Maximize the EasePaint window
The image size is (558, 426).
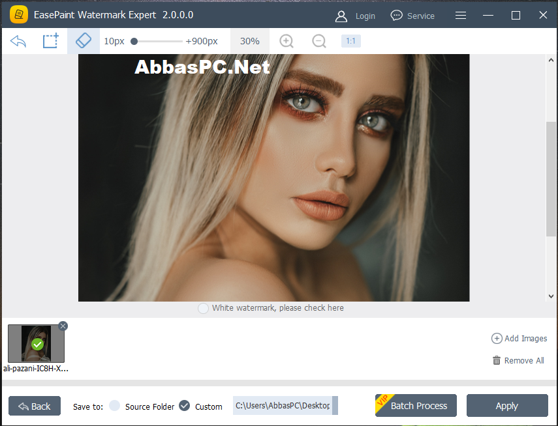click(x=516, y=15)
